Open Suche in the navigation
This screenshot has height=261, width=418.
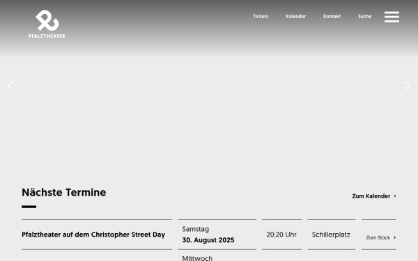coord(364,16)
